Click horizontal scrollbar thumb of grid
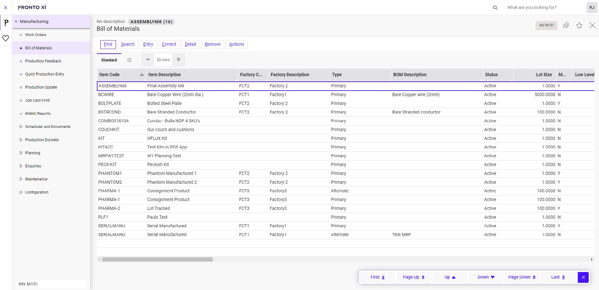This screenshot has height=290, width=599. (157, 259)
